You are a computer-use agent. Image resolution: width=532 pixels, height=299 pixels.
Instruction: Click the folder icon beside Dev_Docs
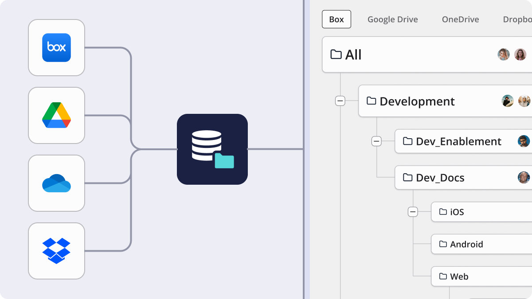(408, 178)
